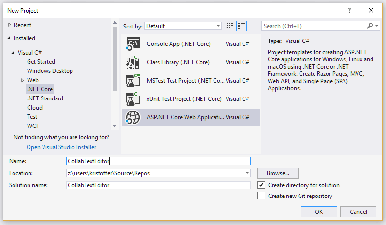Select 'Class Library (.NET Core)' template name
386x225 pixels.
(178, 62)
